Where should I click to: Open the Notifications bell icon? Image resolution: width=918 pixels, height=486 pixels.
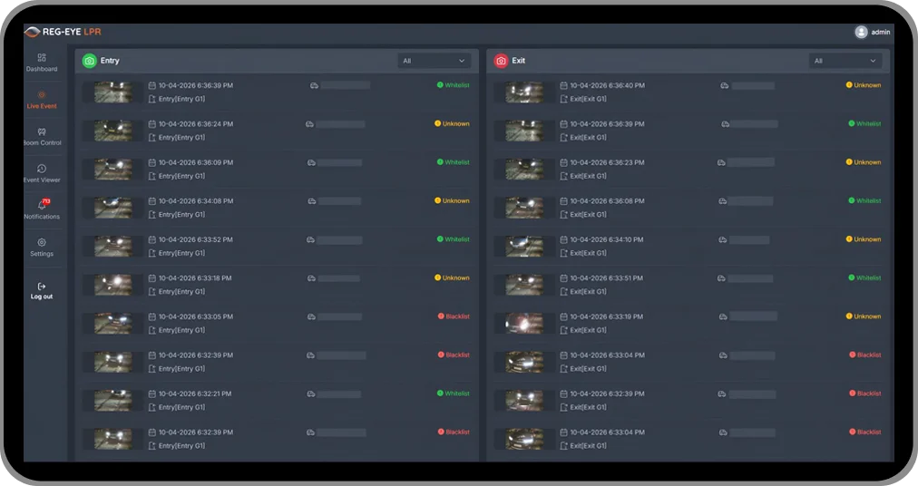click(42, 205)
